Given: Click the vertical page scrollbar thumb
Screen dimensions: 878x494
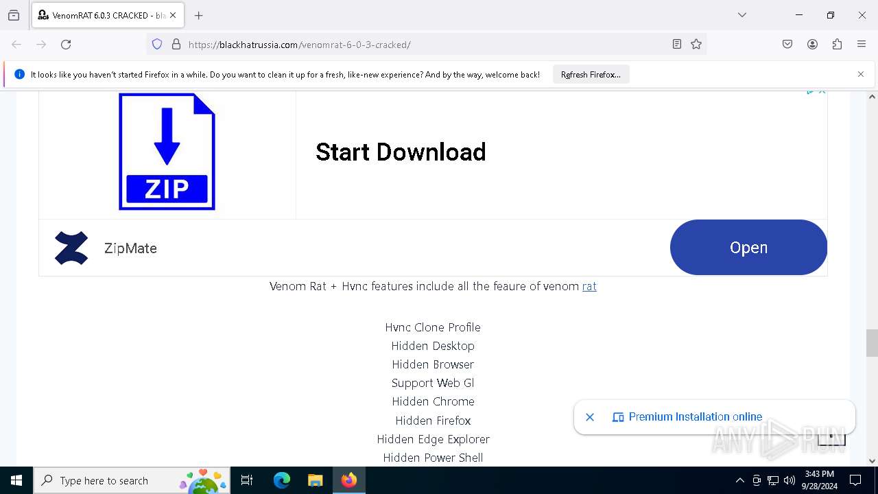Looking at the screenshot, I should (872, 343).
